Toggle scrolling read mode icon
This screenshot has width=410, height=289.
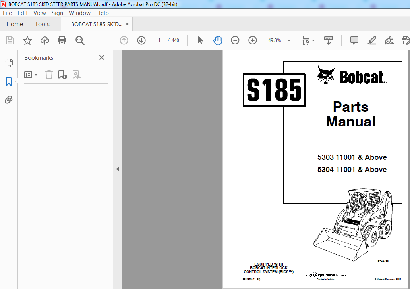(329, 40)
